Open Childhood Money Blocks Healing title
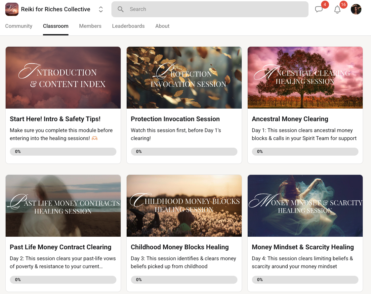Screen dimensions: 371x294 click(x=180, y=247)
